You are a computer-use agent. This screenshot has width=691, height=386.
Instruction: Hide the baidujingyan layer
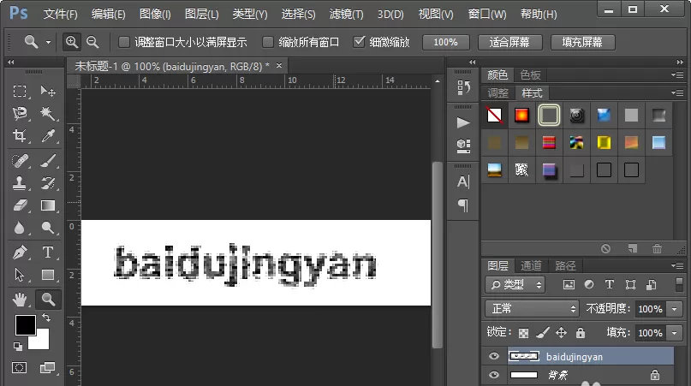[x=494, y=356]
